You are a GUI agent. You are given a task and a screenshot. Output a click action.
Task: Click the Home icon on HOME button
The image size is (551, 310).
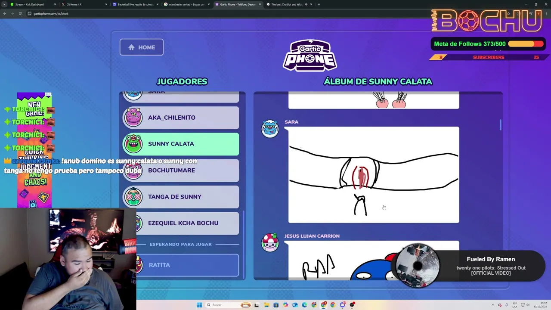131,47
